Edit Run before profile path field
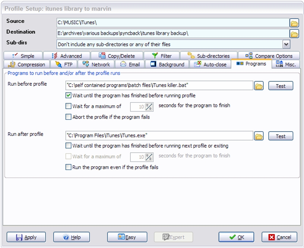304x248 pixels. (x=159, y=85)
